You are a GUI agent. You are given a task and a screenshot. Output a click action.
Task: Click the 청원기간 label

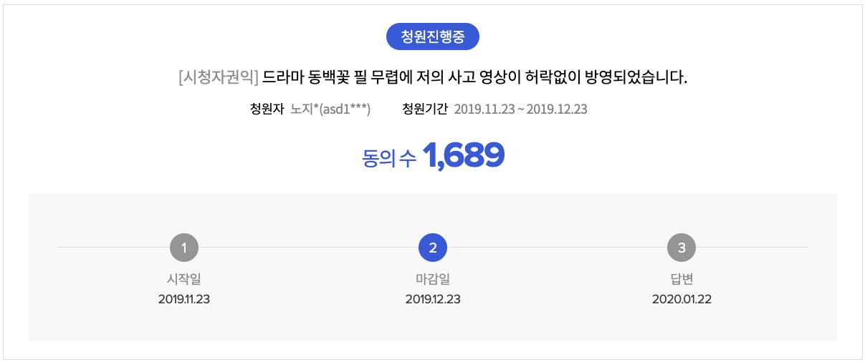pyautogui.click(x=425, y=109)
